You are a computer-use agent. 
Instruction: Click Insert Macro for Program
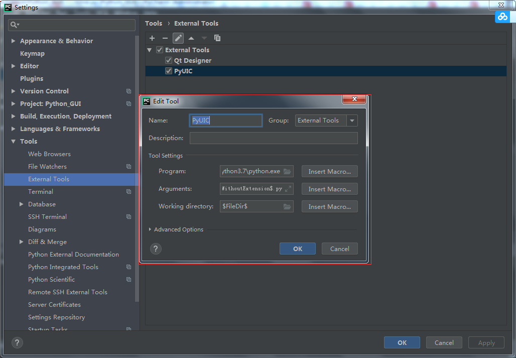pyautogui.click(x=329, y=171)
